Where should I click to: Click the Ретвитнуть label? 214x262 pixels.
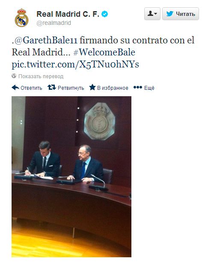coord(71,88)
